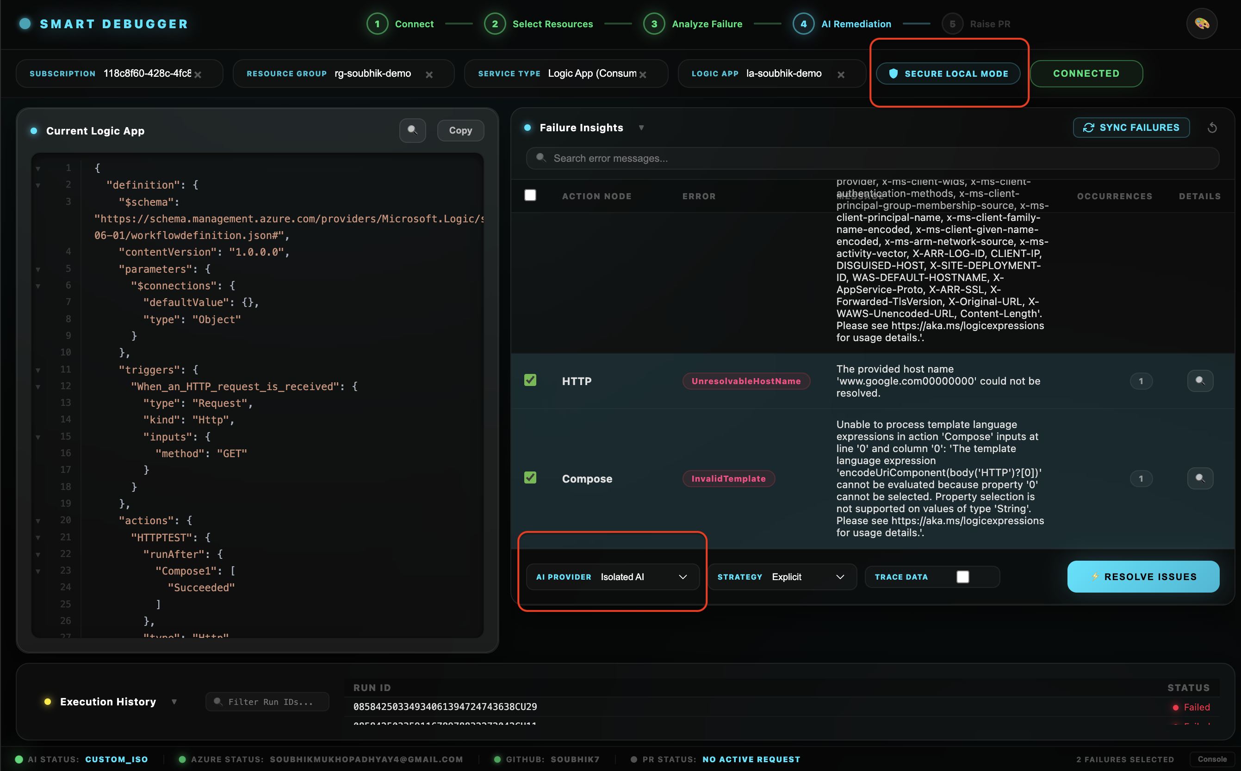
Task: View details of the HTTP failure
Action: [x=1200, y=380]
